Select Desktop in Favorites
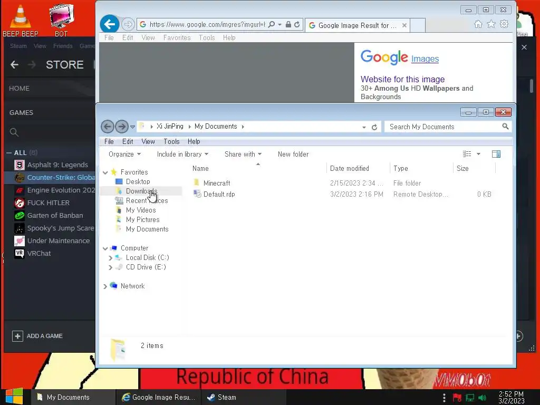The image size is (540, 405). tap(138, 181)
